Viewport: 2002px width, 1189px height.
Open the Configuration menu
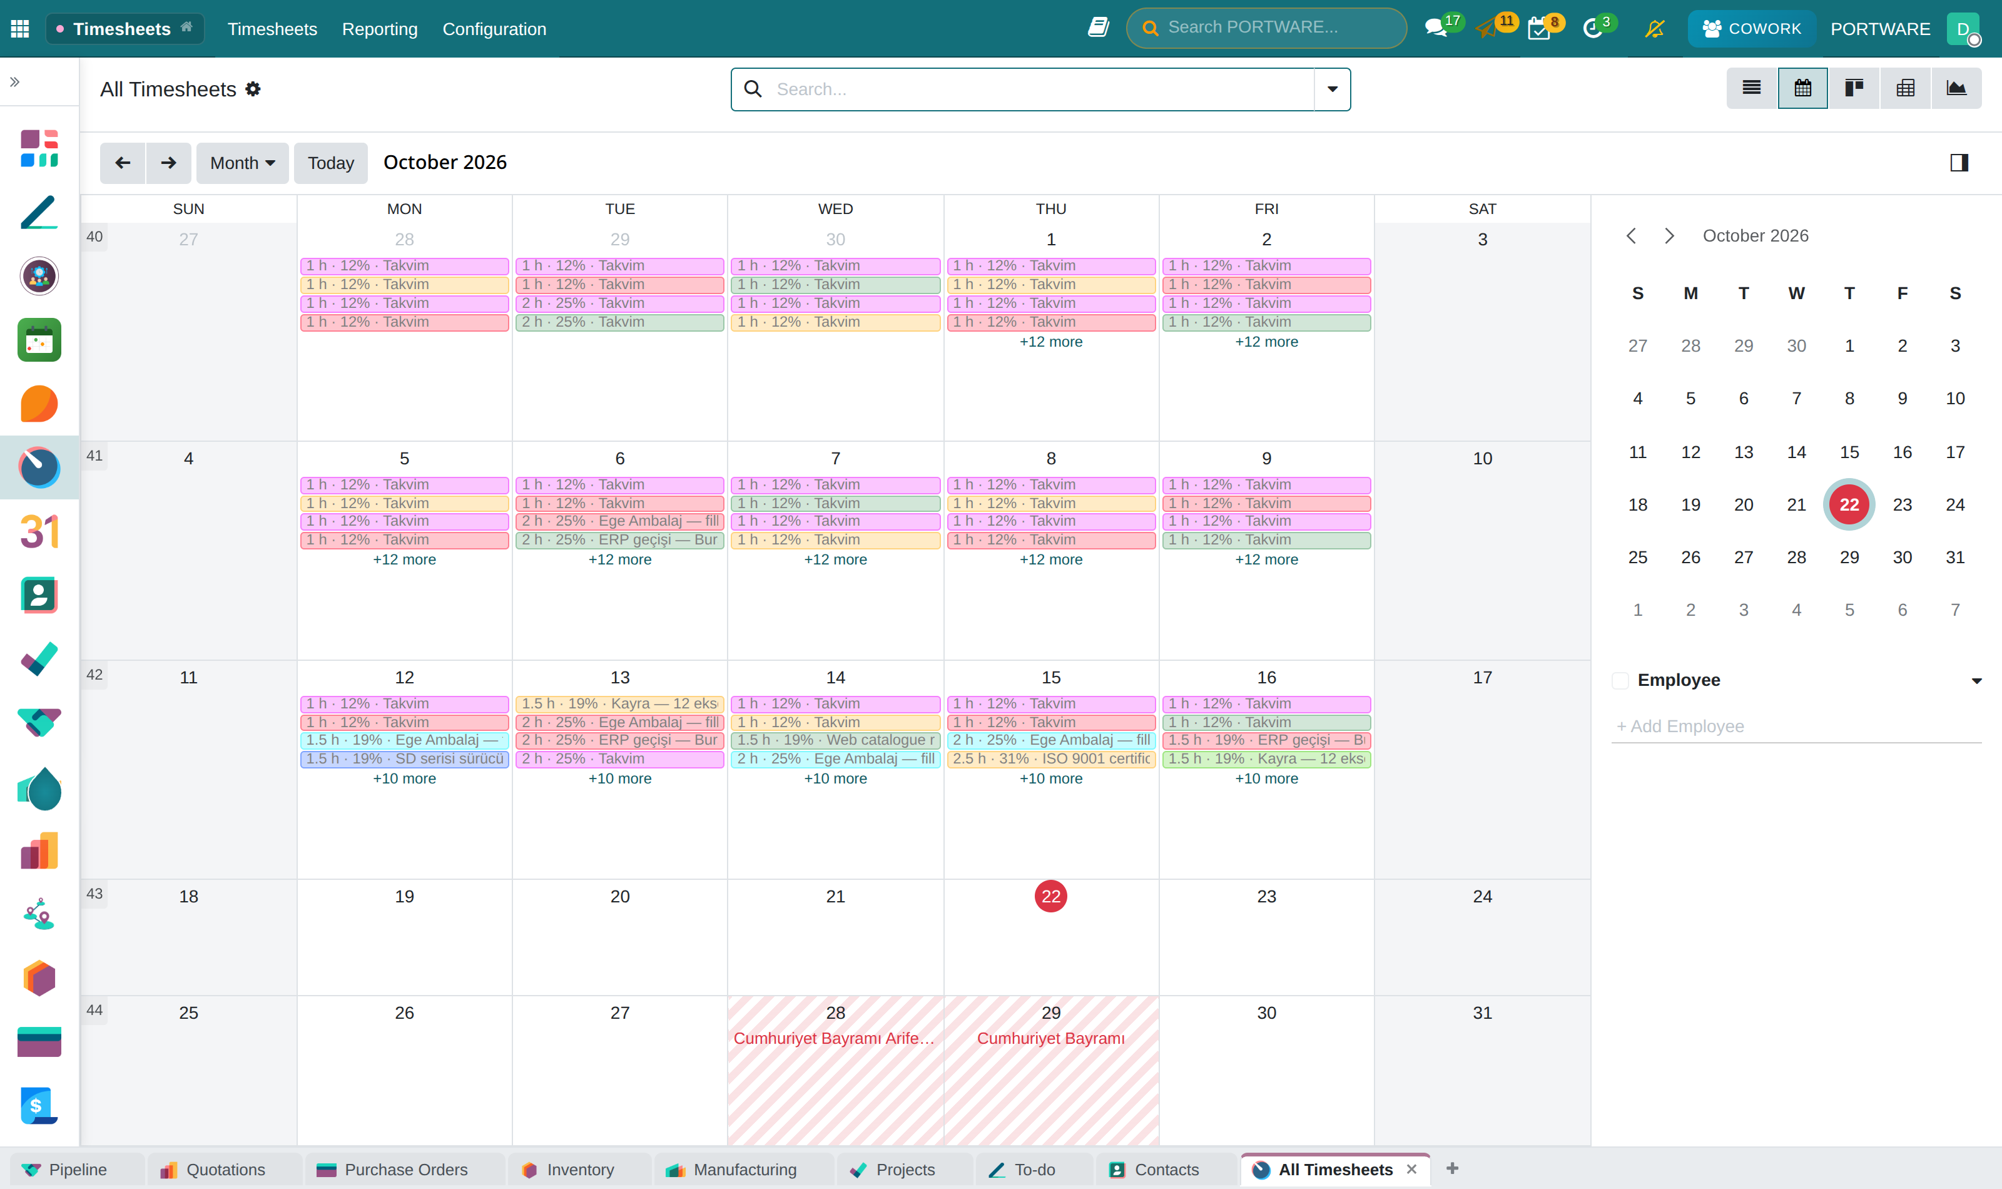pos(494,29)
